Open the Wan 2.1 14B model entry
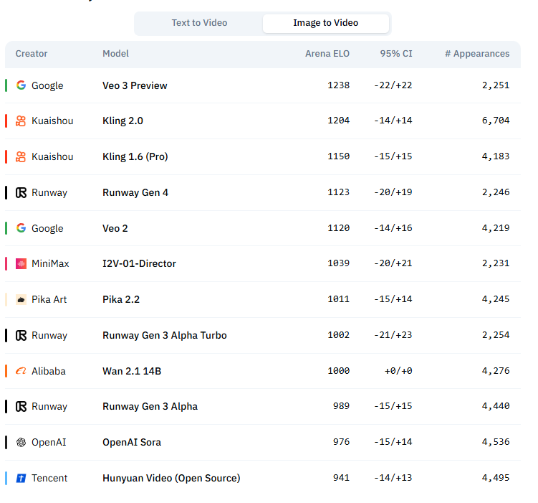This screenshot has height=503, width=538. 132,371
